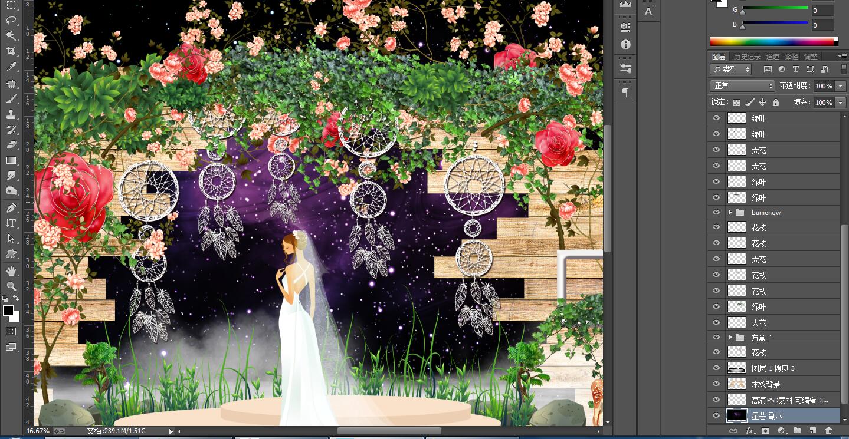This screenshot has width=849, height=439.
Task: Open the blend mode 正常 dropdown
Action: [x=742, y=86]
